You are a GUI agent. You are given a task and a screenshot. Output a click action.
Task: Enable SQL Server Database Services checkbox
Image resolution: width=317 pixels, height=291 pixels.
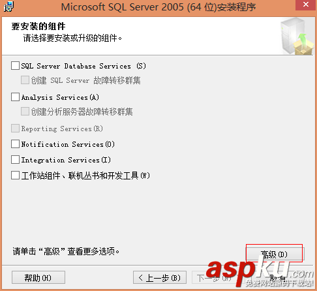point(15,65)
